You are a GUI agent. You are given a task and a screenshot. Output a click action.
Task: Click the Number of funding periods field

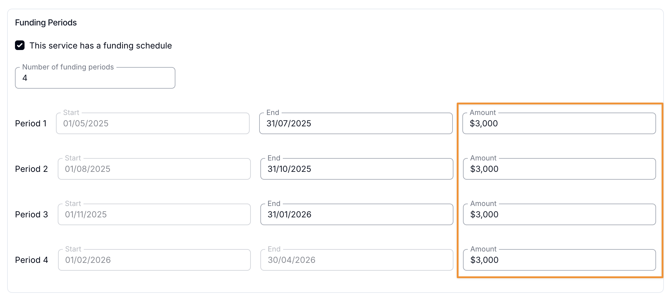(x=95, y=78)
